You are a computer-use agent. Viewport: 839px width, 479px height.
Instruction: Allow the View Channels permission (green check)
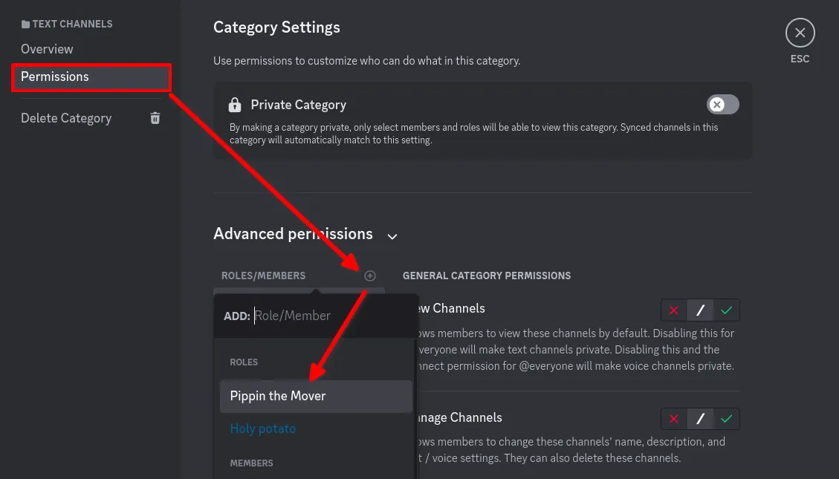point(726,310)
